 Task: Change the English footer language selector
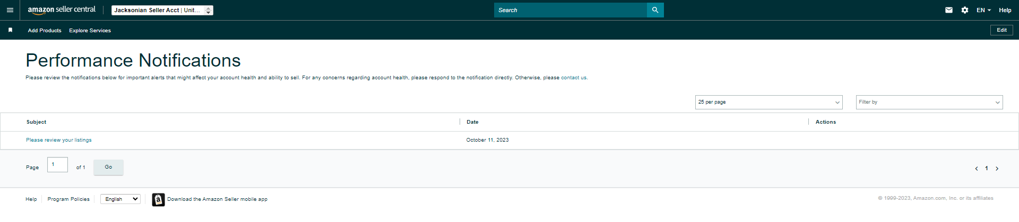click(x=120, y=199)
